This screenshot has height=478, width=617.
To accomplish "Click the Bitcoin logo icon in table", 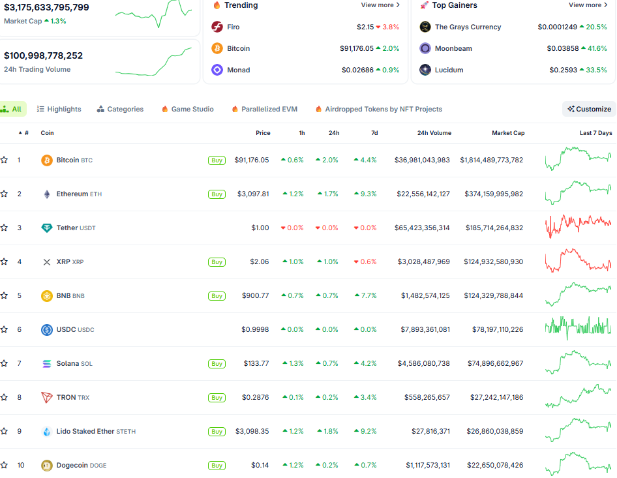I will pyautogui.click(x=47, y=160).
